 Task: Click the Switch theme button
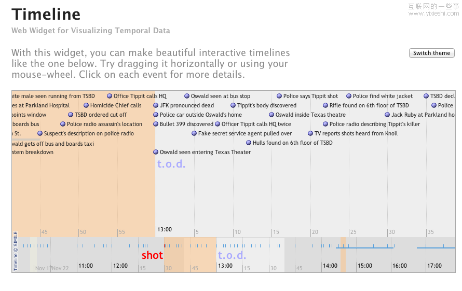(431, 53)
